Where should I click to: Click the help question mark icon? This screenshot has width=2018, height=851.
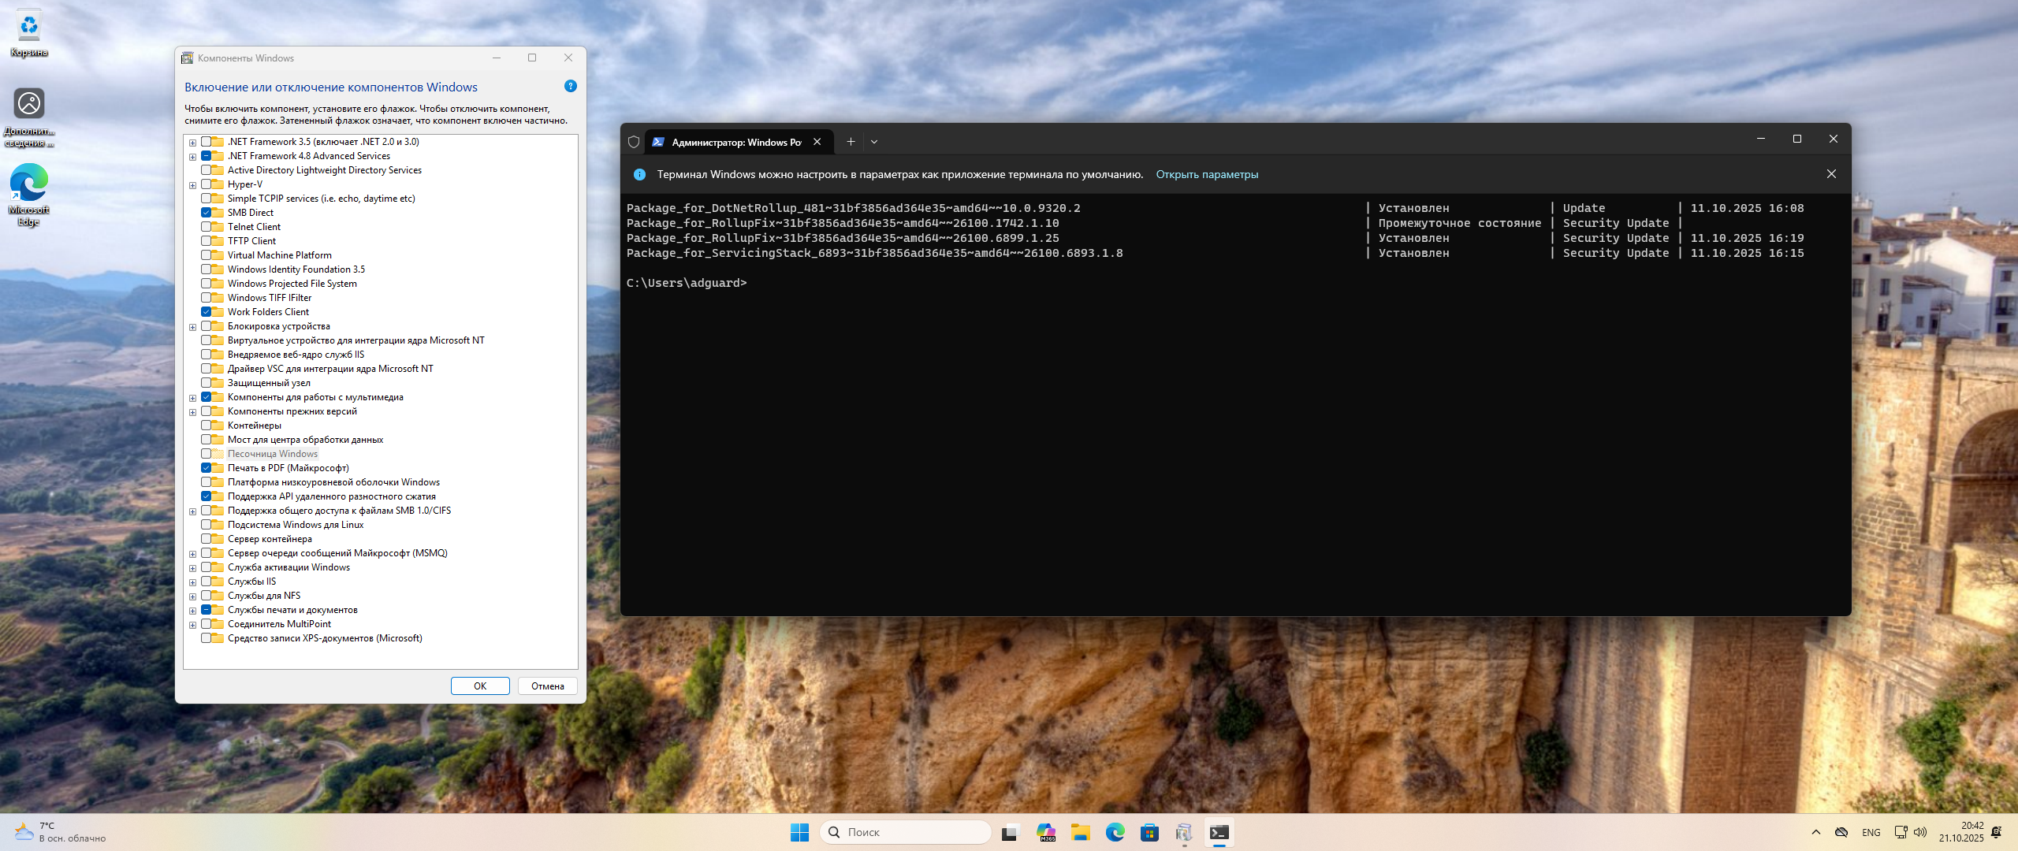[x=571, y=86]
